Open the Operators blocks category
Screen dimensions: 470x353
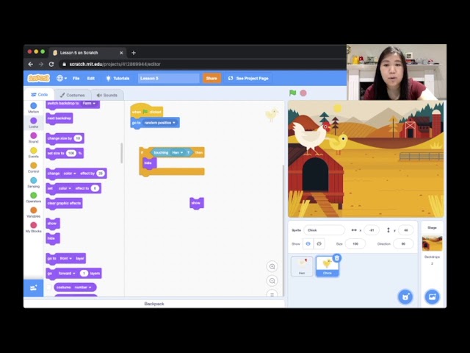(x=34, y=198)
